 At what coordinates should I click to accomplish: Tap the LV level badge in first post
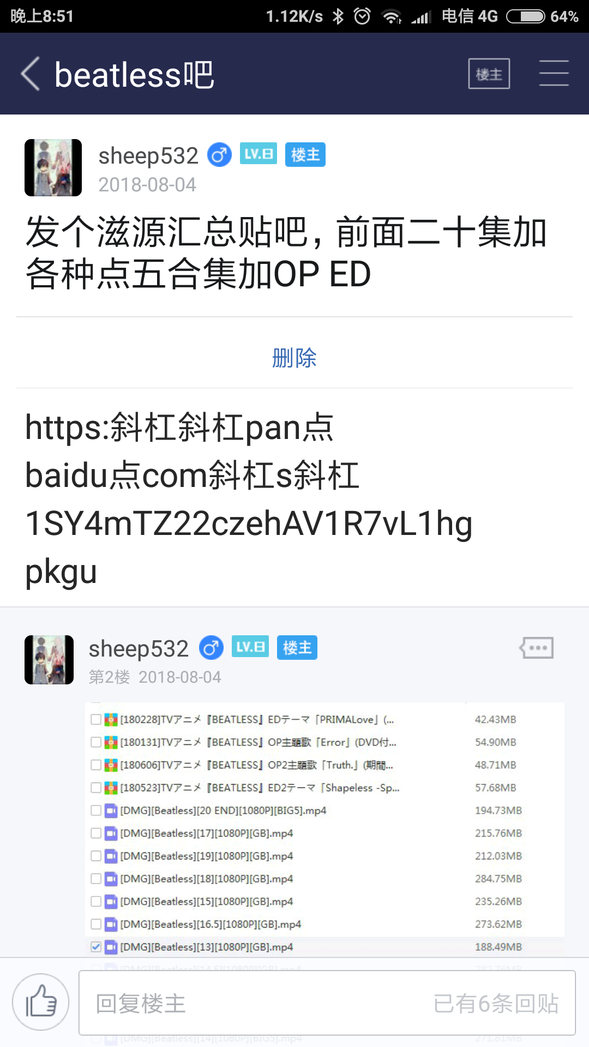pos(259,154)
